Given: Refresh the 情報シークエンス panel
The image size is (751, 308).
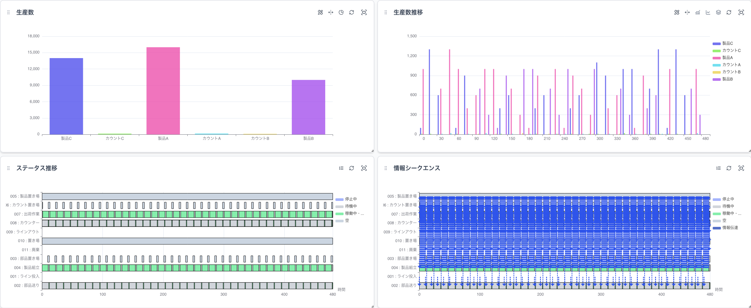Looking at the screenshot, I should point(729,168).
